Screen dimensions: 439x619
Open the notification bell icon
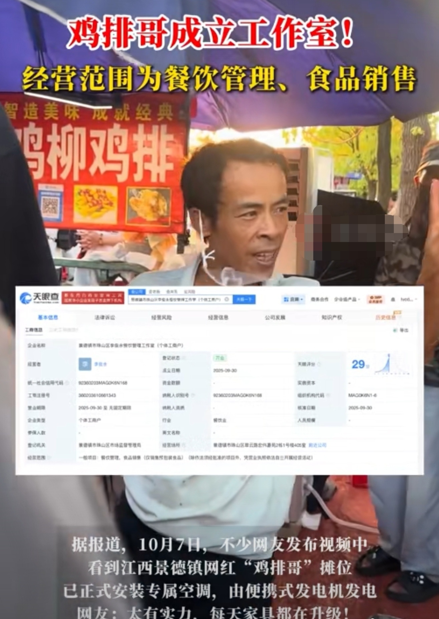pos(393,300)
